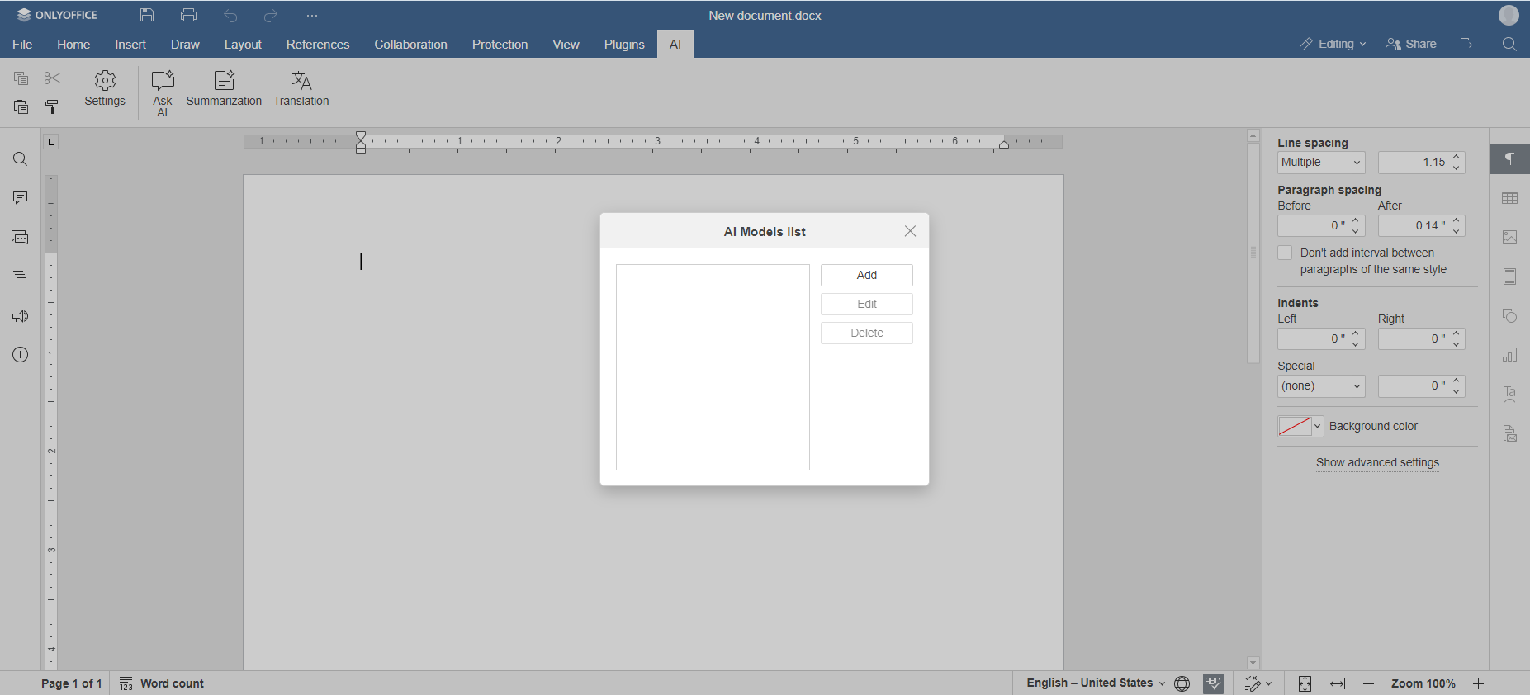Viewport: 1530px width, 695px height.
Task: Expand the Editing mode dropdown
Action: click(1333, 45)
